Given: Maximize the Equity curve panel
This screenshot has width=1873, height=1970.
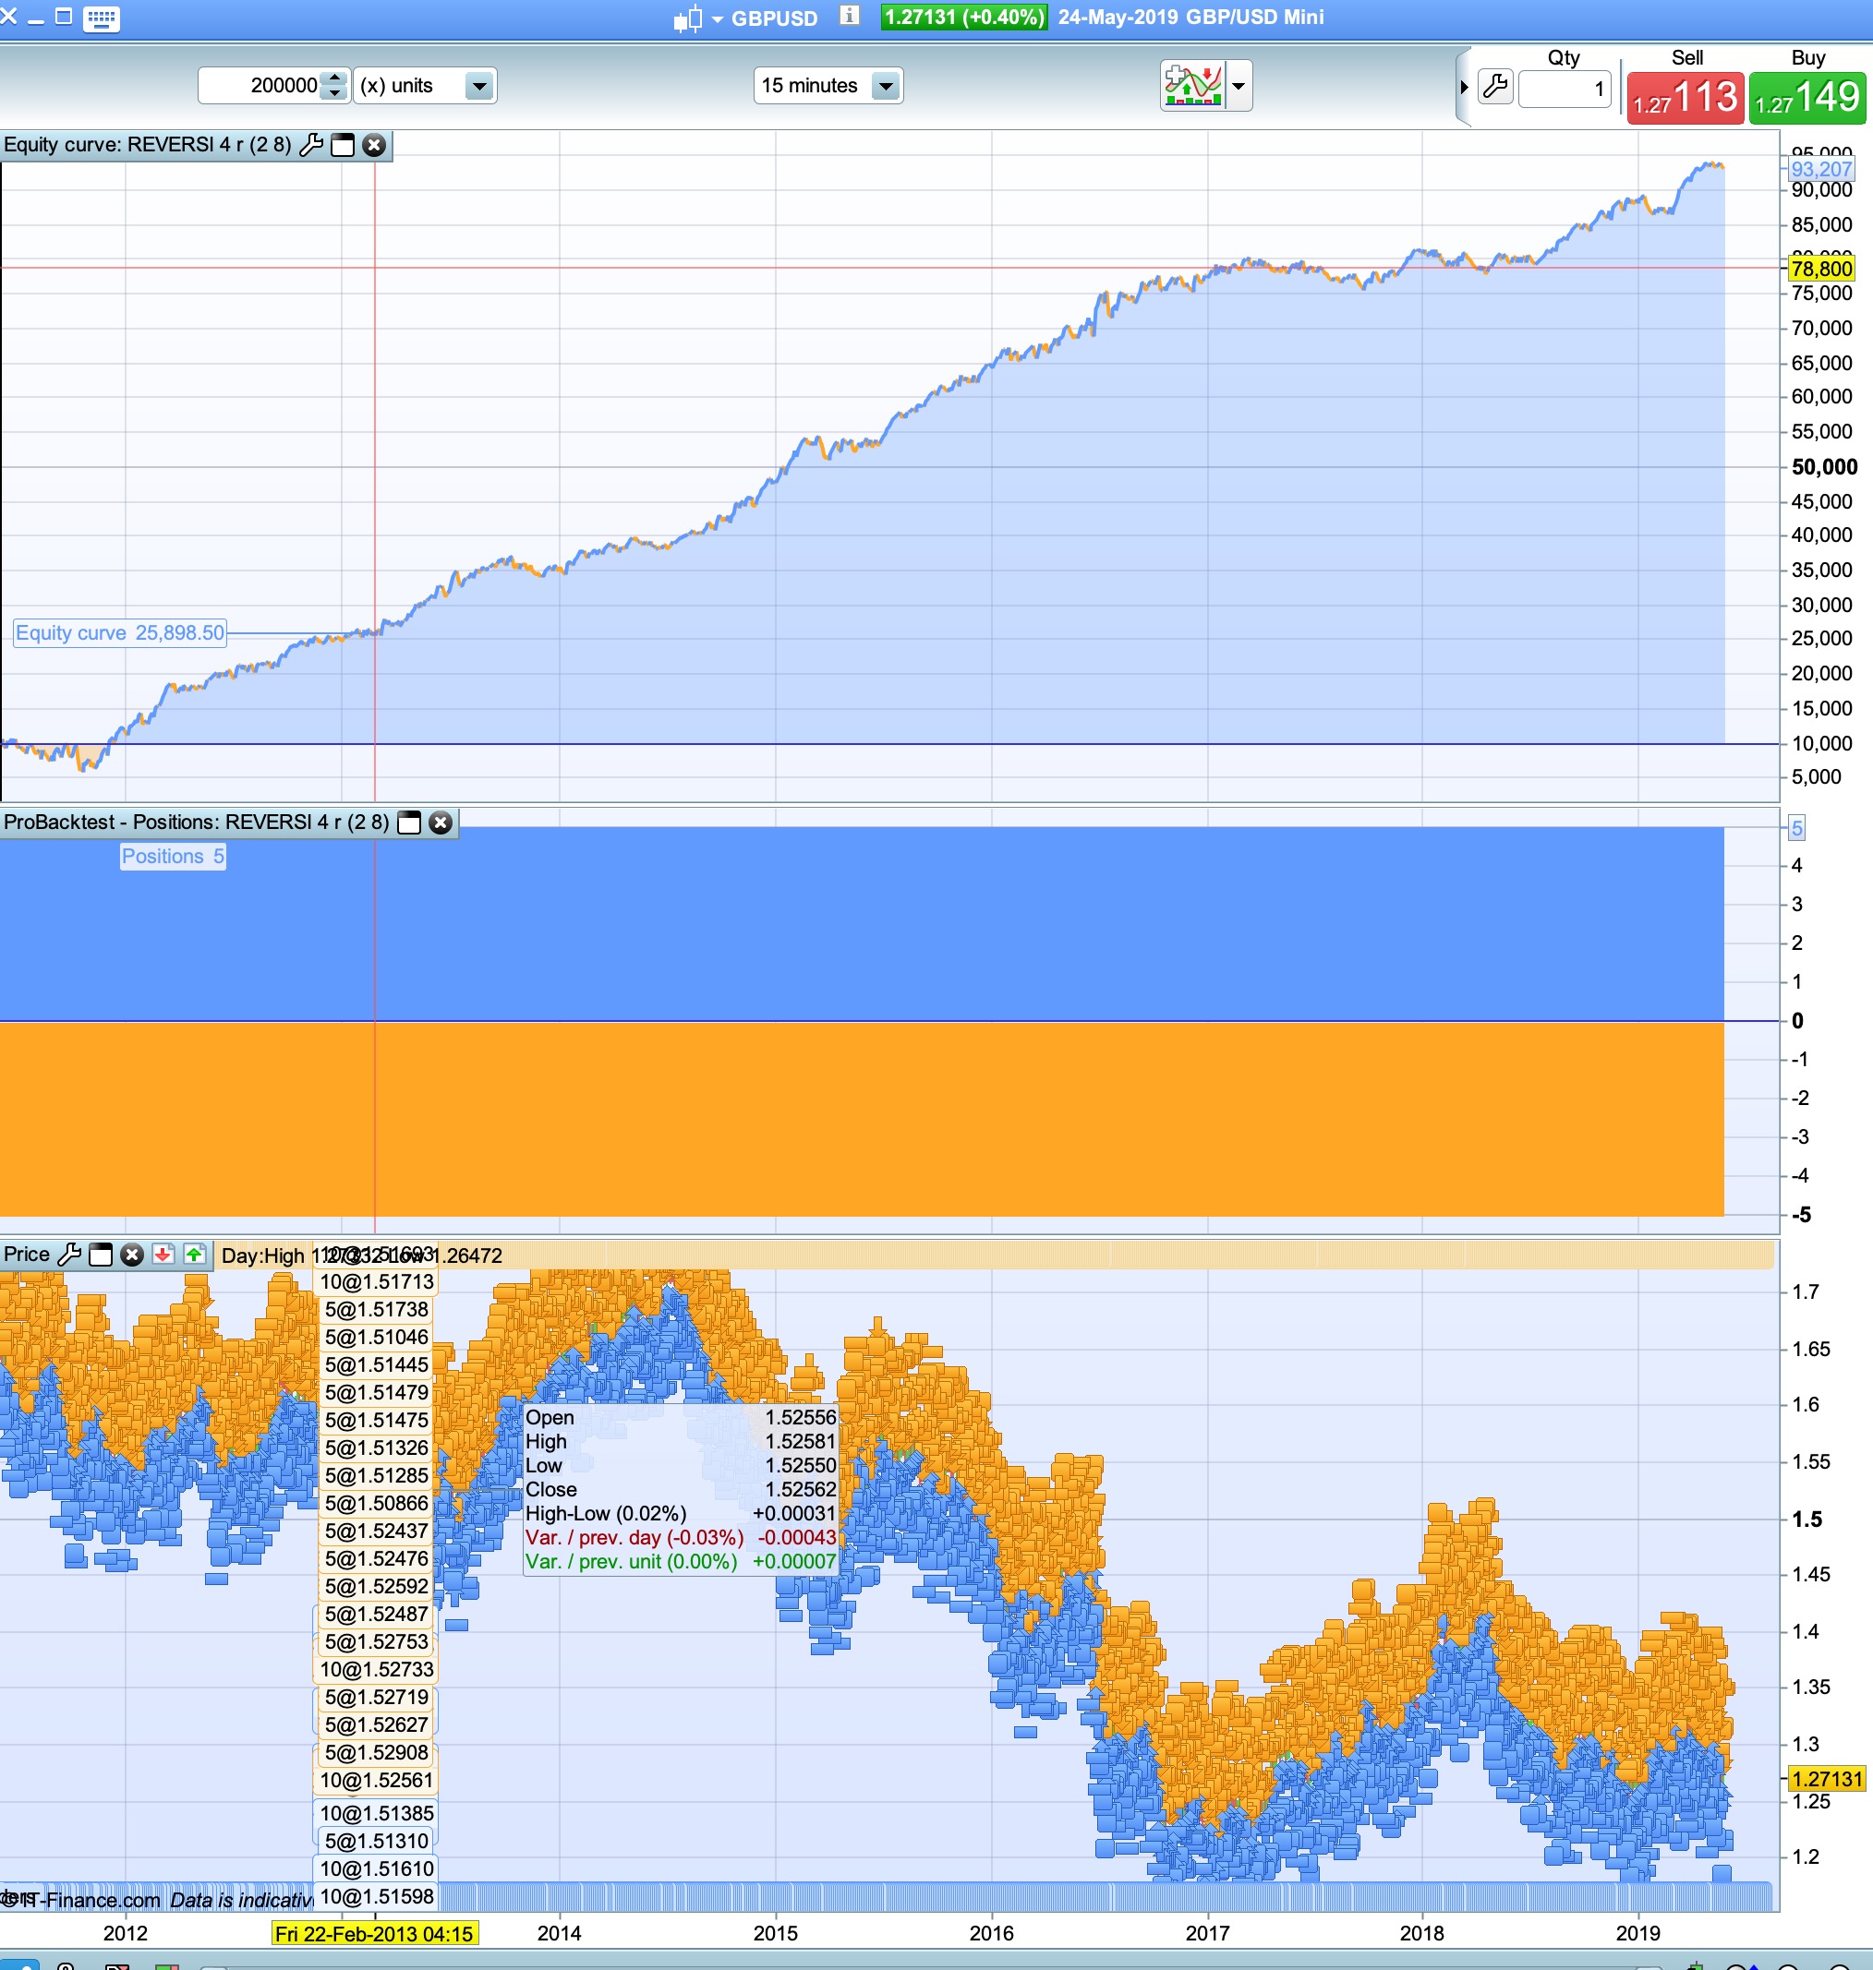Looking at the screenshot, I should click(x=343, y=146).
